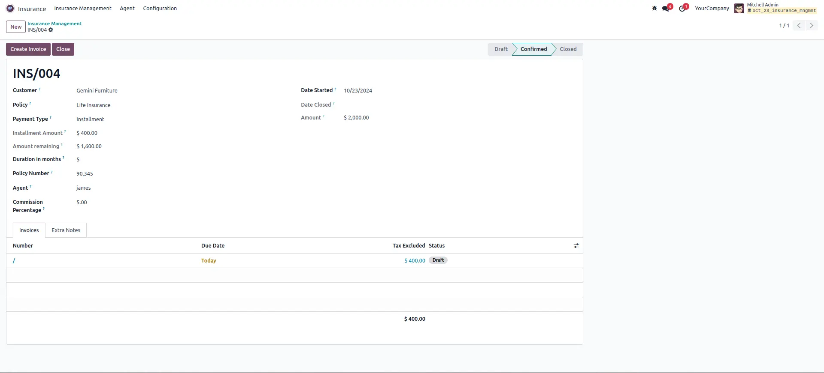Screen dimensions: 824x373
Task: Click the New record button
Action: (16, 27)
